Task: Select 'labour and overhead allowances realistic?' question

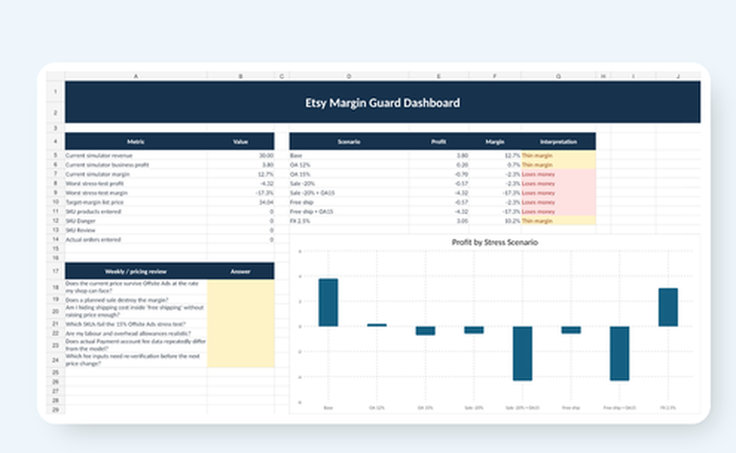Action: (136, 333)
